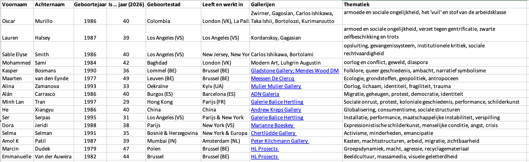Select the 'Leeft en werkt in' header cell
The image size is (529, 162).
[x=225, y=4]
